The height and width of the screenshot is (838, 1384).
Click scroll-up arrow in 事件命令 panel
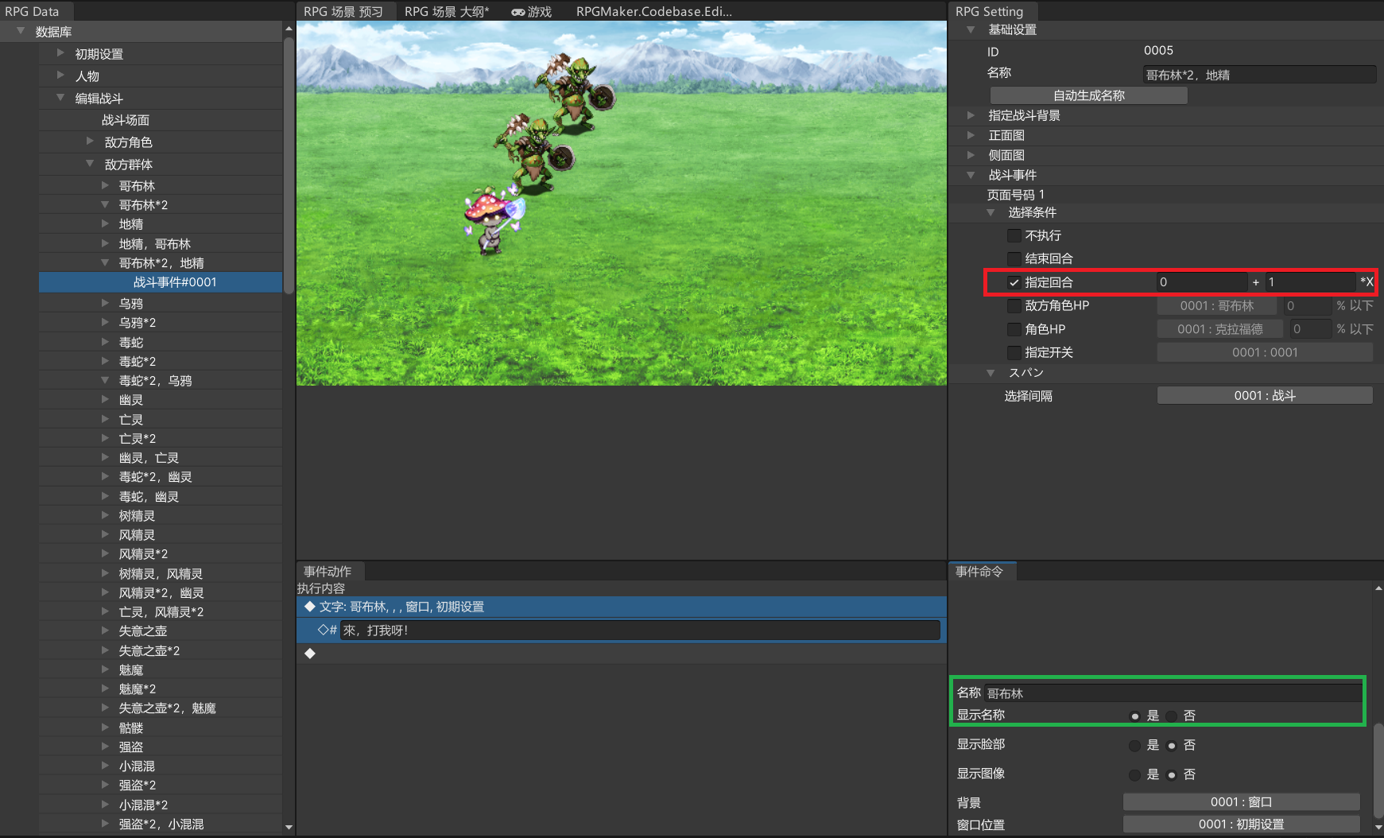pyautogui.click(x=1378, y=588)
